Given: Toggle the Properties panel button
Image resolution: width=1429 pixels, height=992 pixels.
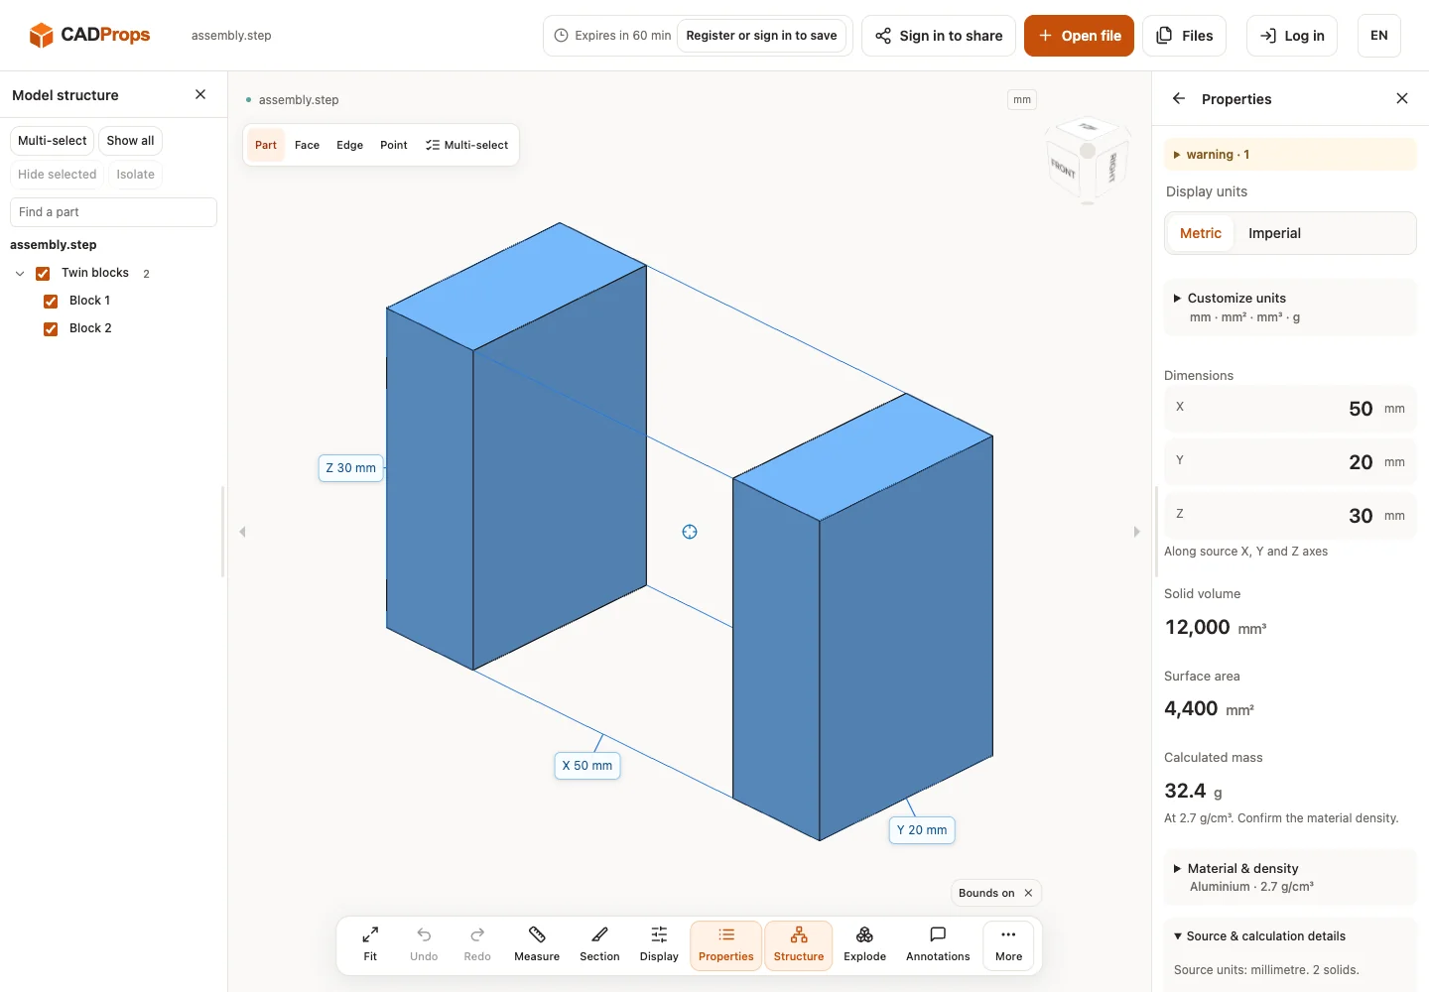Looking at the screenshot, I should pos(726,944).
